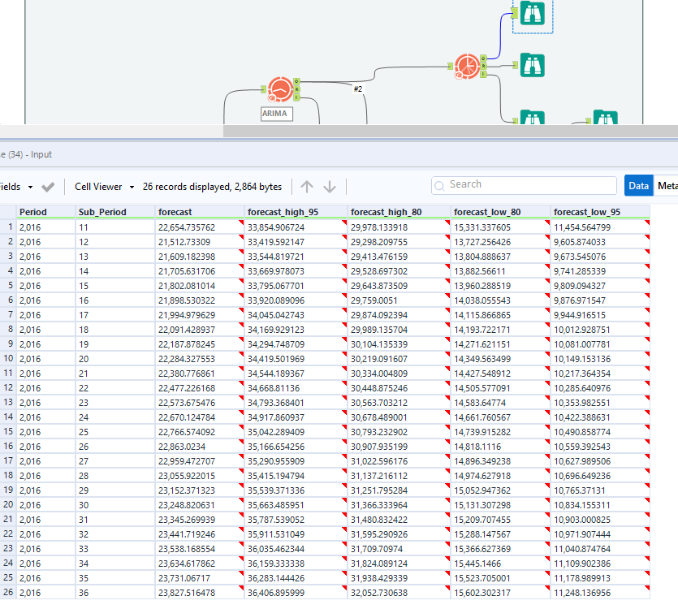Click the output anchor of the ARIMA tool
Image resolution: width=678 pixels, height=609 pixels.
(297, 80)
